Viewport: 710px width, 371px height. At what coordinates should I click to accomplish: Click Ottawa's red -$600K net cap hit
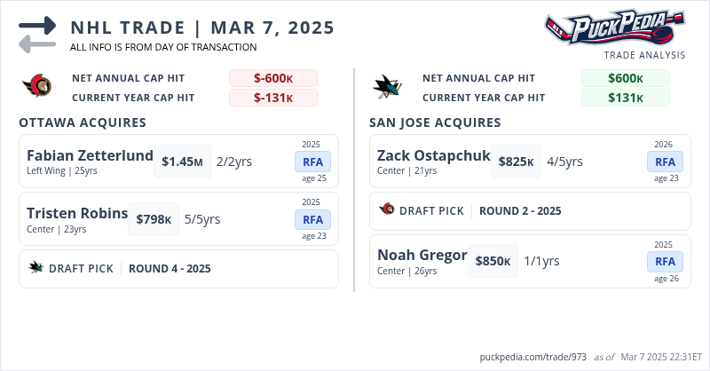pyautogui.click(x=273, y=78)
